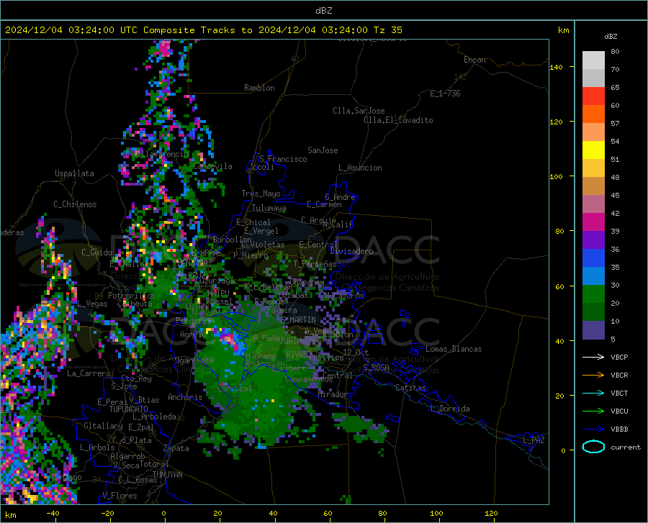Viewport: 648px width, 523px height.
Task: Click the Gltallary map label
Action: tap(103, 426)
